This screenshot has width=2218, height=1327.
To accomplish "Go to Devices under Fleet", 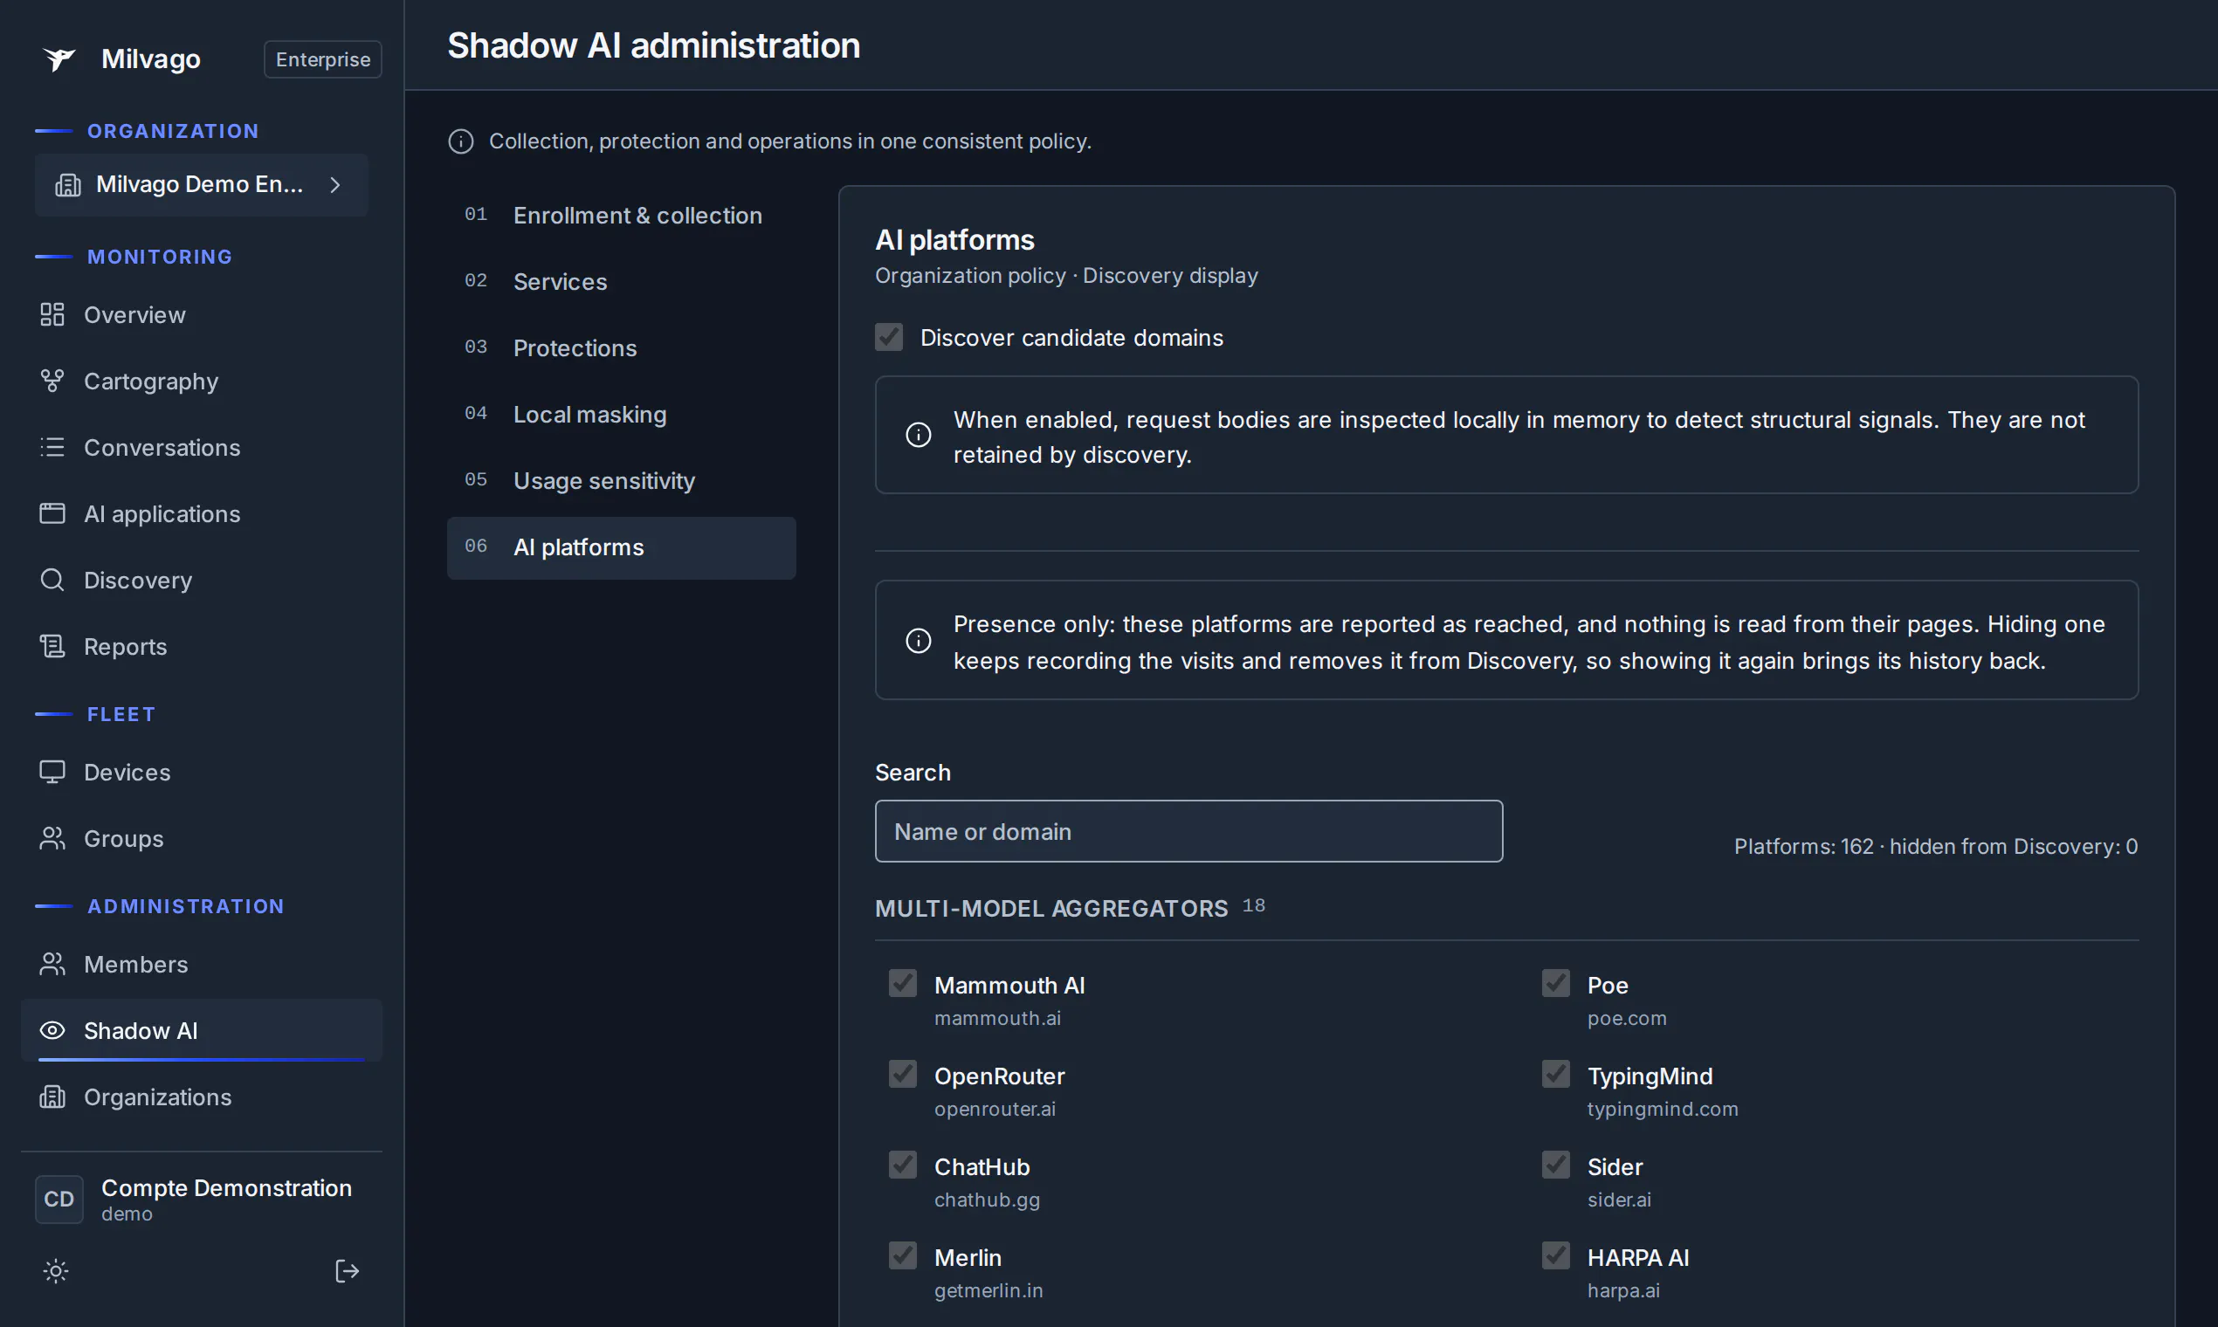I will coord(202,773).
